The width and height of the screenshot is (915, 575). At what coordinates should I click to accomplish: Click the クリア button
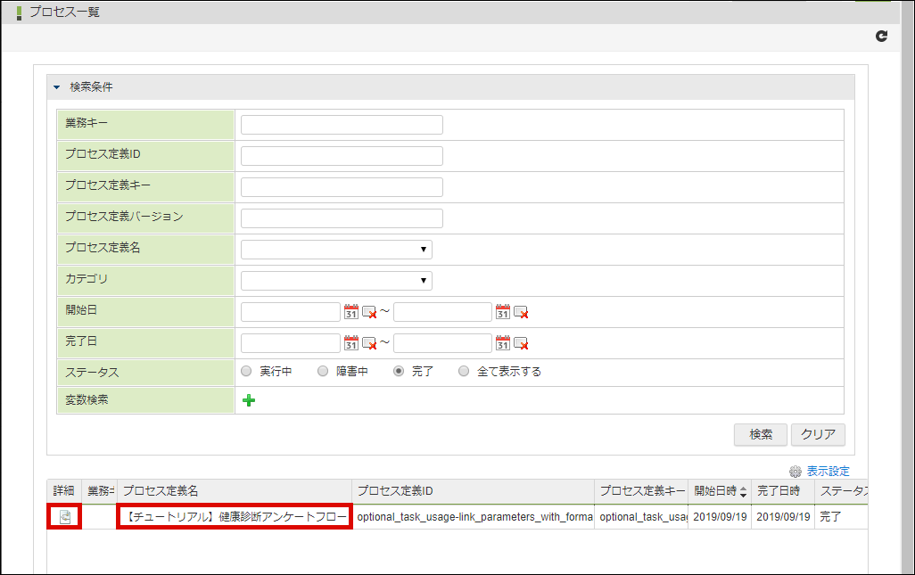pyautogui.click(x=818, y=434)
